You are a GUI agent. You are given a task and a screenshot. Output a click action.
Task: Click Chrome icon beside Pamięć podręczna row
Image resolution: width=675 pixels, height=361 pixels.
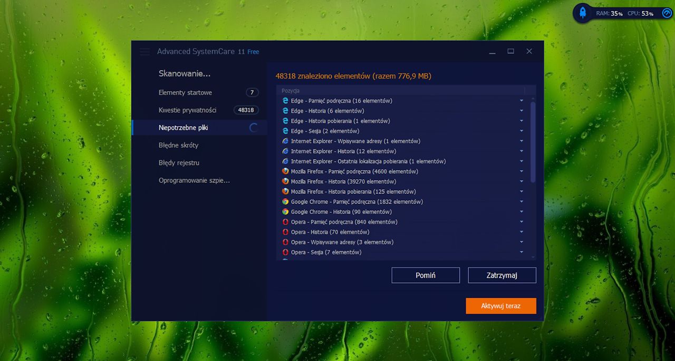click(x=285, y=202)
